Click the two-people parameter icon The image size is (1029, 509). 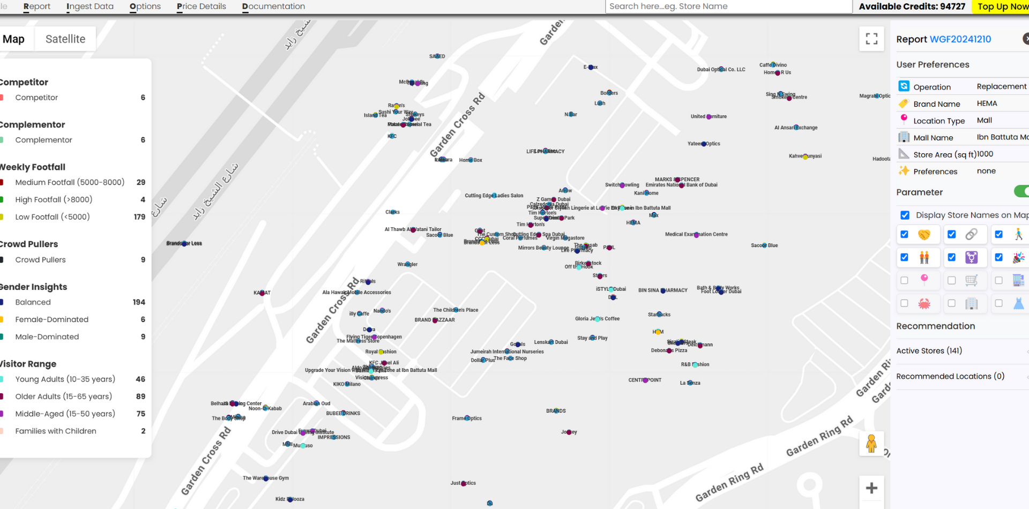point(924,258)
